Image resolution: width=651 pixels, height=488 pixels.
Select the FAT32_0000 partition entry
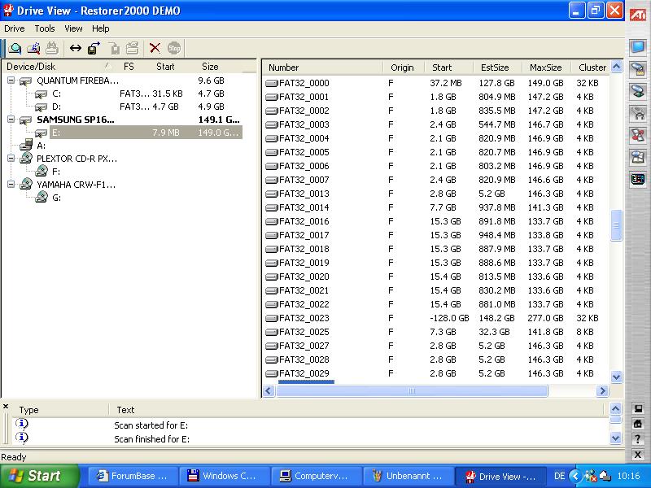click(x=304, y=84)
